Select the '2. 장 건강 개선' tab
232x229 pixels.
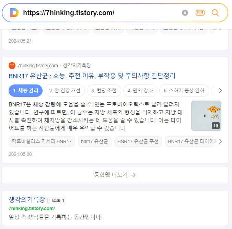pyautogui.click(x=65, y=91)
